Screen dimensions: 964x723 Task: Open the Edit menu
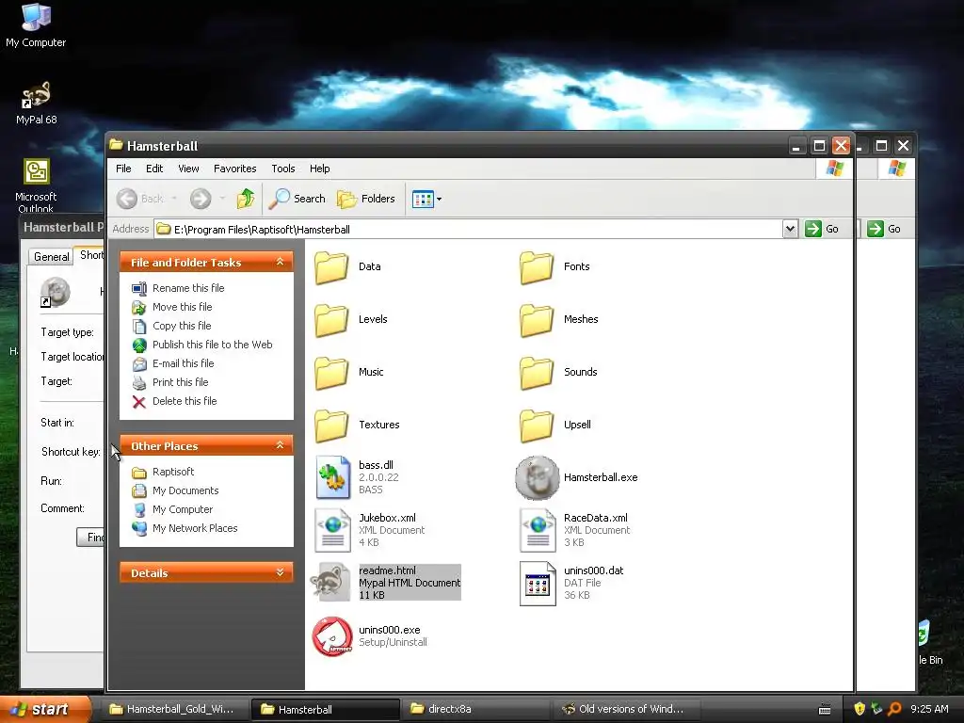(x=154, y=169)
